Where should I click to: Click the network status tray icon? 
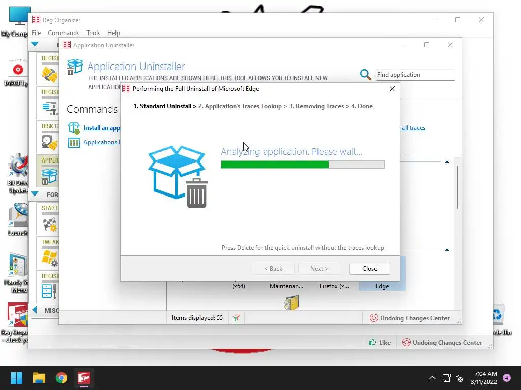click(x=446, y=378)
